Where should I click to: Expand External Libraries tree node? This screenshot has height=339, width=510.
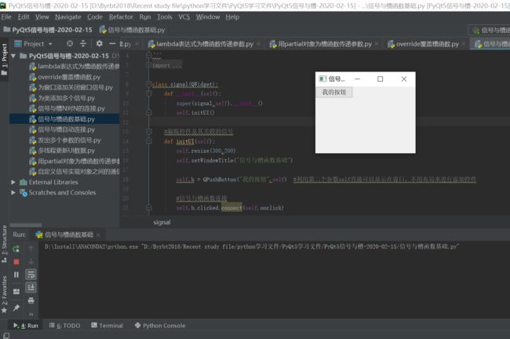13,182
